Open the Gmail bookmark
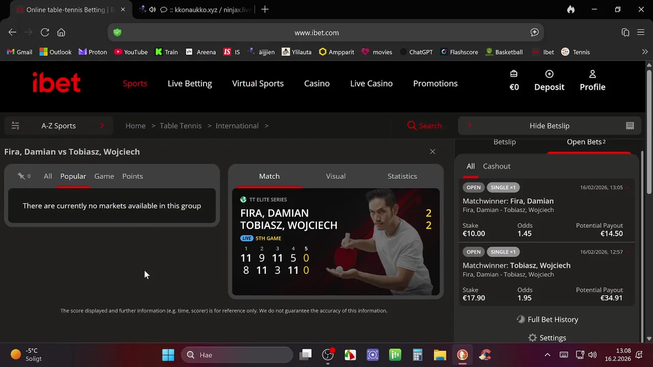The height and width of the screenshot is (367, 653). tap(19, 51)
